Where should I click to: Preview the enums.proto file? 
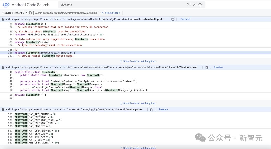pos(163,109)
